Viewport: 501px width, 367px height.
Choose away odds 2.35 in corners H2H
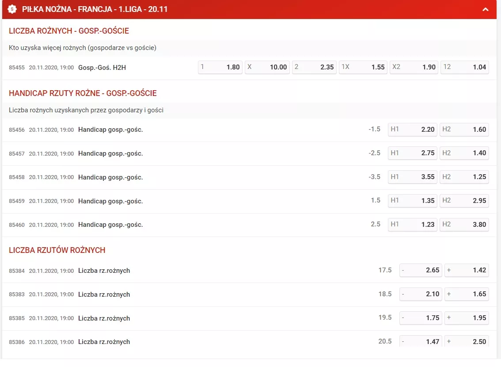[314, 67]
